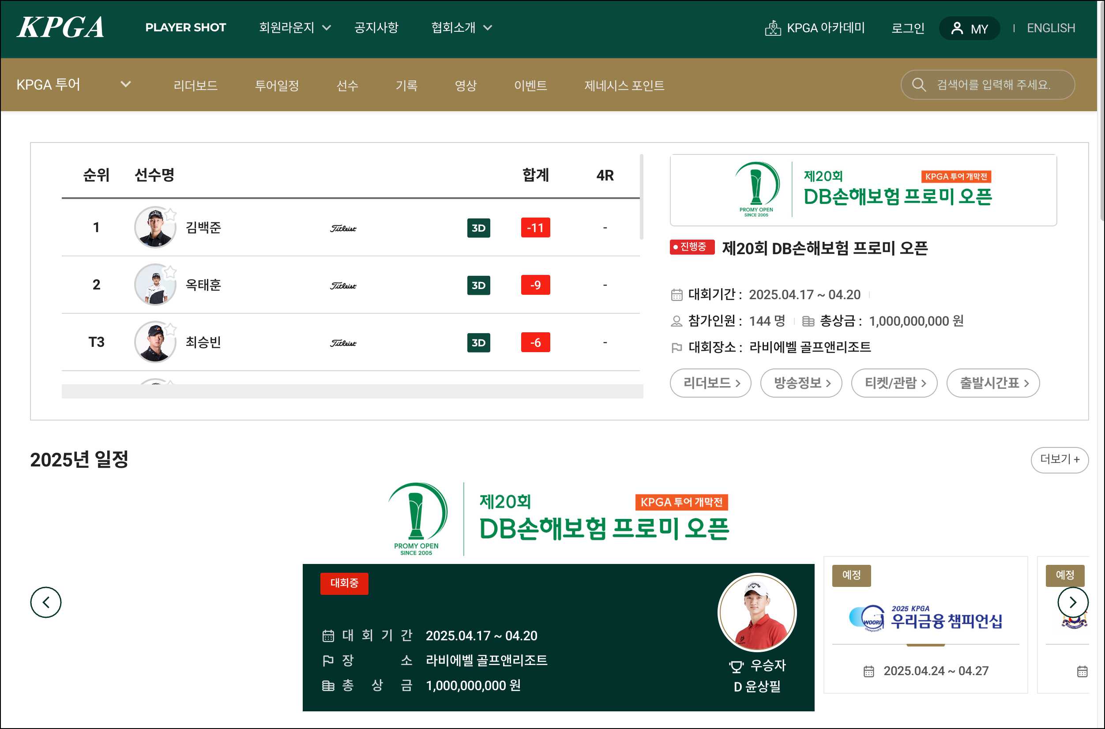Click the KPGA logo
The height and width of the screenshot is (729, 1105).
60,27
